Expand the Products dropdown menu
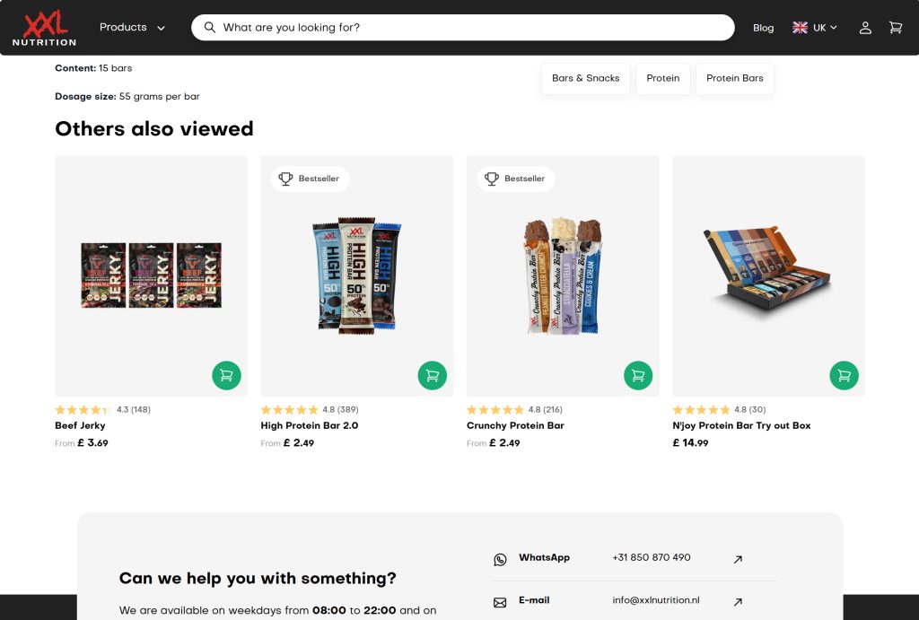 tap(132, 28)
